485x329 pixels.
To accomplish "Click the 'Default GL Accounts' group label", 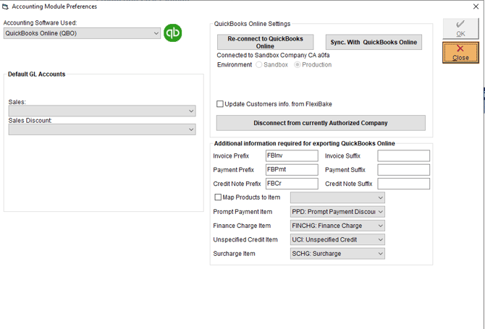I will (36, 74).
